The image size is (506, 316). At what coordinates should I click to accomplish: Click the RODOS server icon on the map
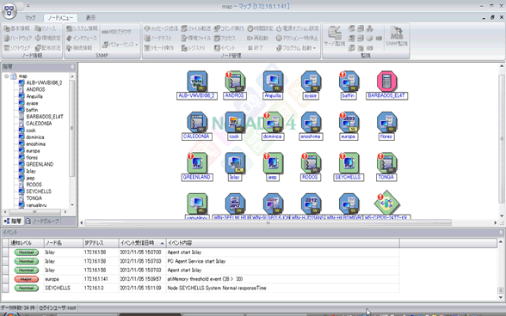(312, 163)
